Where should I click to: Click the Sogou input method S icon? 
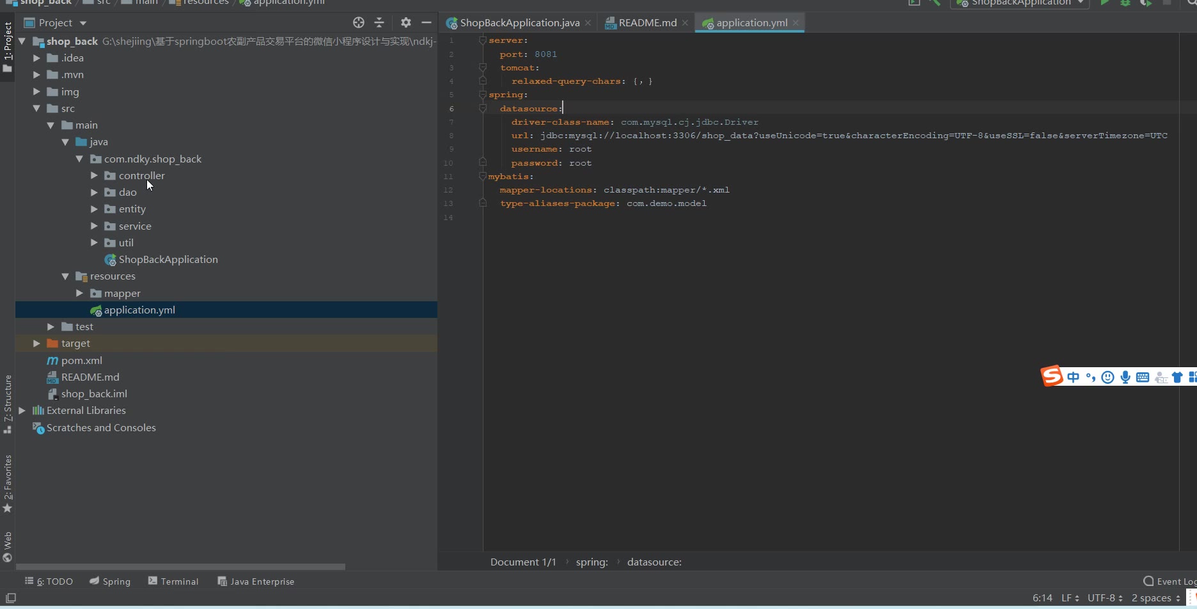tap(1051, 376)
